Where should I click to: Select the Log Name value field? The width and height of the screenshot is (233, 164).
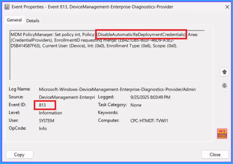click(x=117, y=89)
